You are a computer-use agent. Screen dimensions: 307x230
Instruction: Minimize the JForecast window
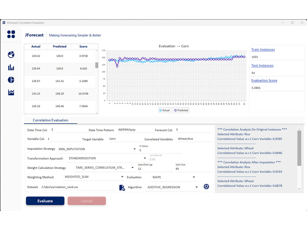point(282,23)
